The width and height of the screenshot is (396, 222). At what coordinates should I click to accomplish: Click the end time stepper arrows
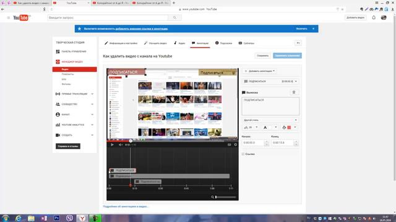[296, 143]
